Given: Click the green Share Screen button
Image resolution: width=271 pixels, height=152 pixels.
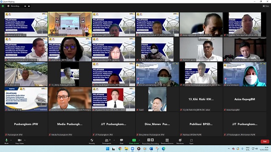Looking at the screenshot, I should tap(134, 141).
